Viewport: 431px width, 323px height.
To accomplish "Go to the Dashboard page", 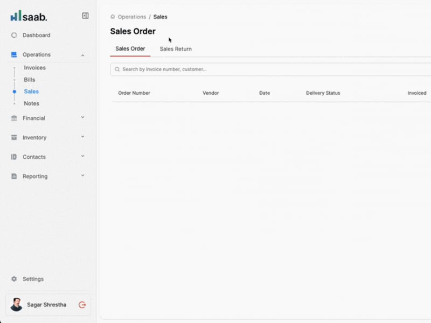I will point(36,35).
